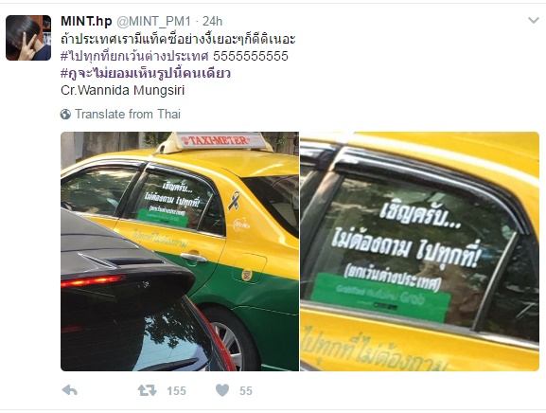Viewport: 546px width, 413px height.
Task: Open the right close-up taxi window photo
Action: pos(419,251)
